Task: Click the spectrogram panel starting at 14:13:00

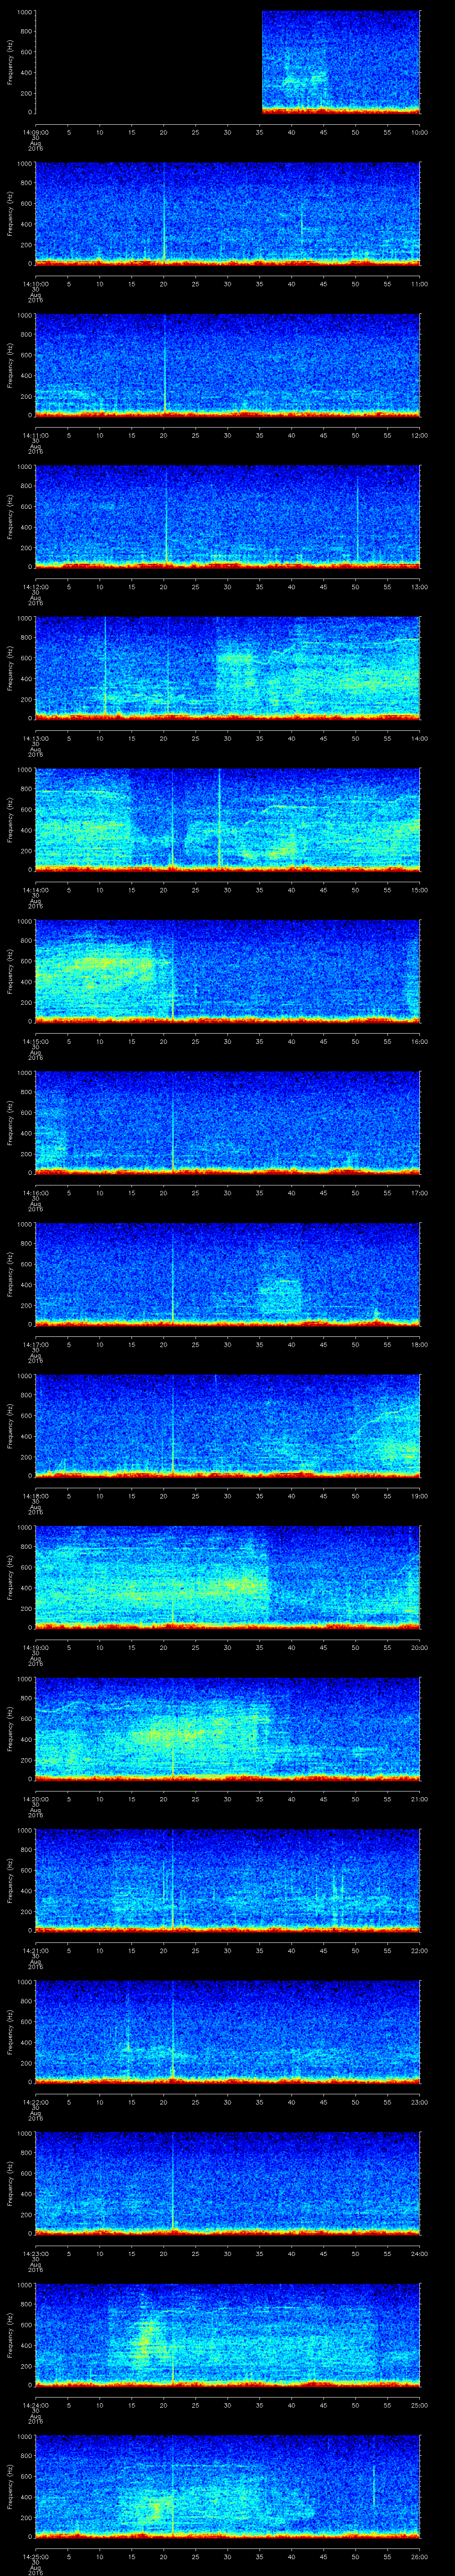Action: [x=228, y=668]
